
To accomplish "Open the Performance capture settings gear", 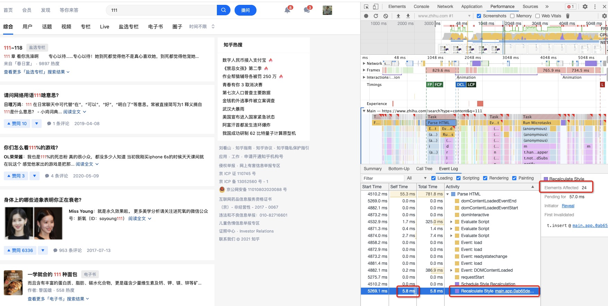I will pyautogui.click(x=604, y=16).
